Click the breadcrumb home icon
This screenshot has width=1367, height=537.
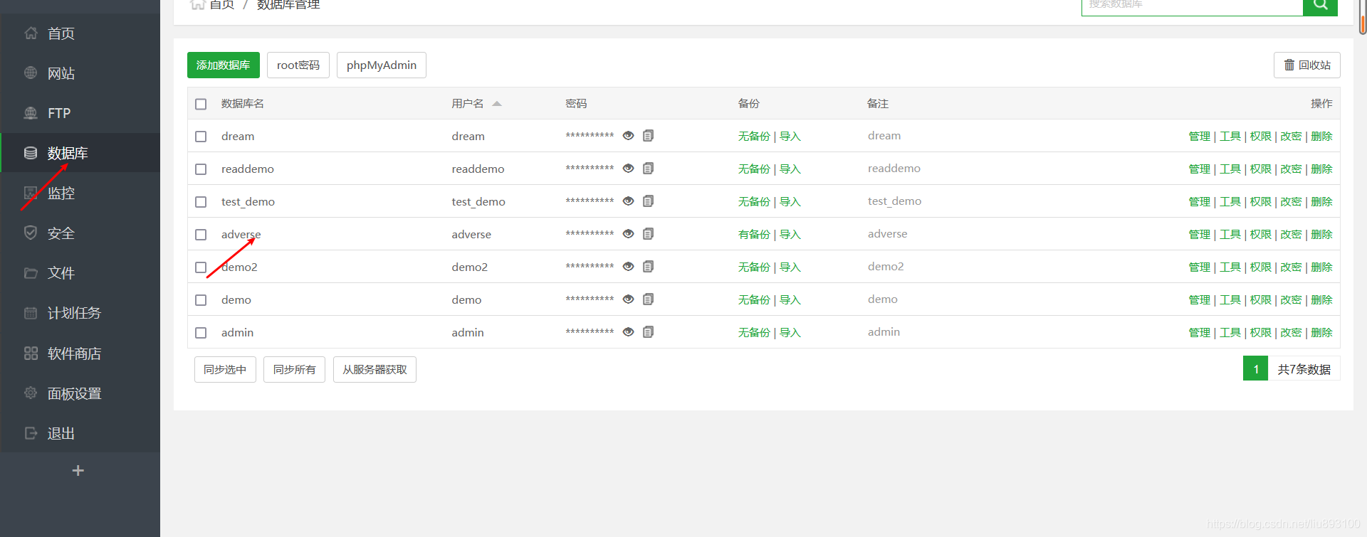pos(198,4)
